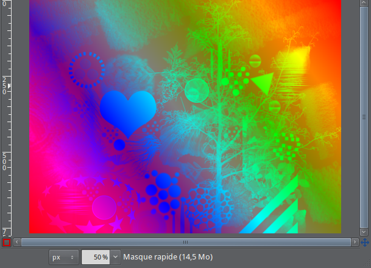This screenshot has width=371, height=268.
Task: Click the vertical scrollbar down arrow
Action: click(x=364, y=232)
